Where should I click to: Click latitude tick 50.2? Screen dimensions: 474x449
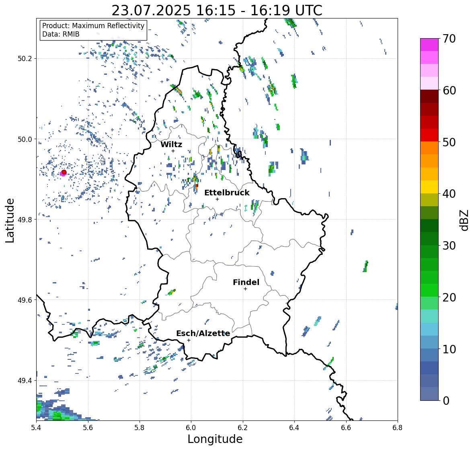(x=25, y=59)
